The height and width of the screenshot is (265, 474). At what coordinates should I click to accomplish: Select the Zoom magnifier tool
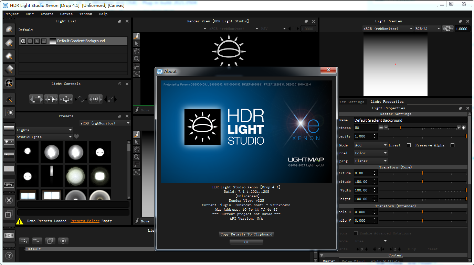[136, 58]
